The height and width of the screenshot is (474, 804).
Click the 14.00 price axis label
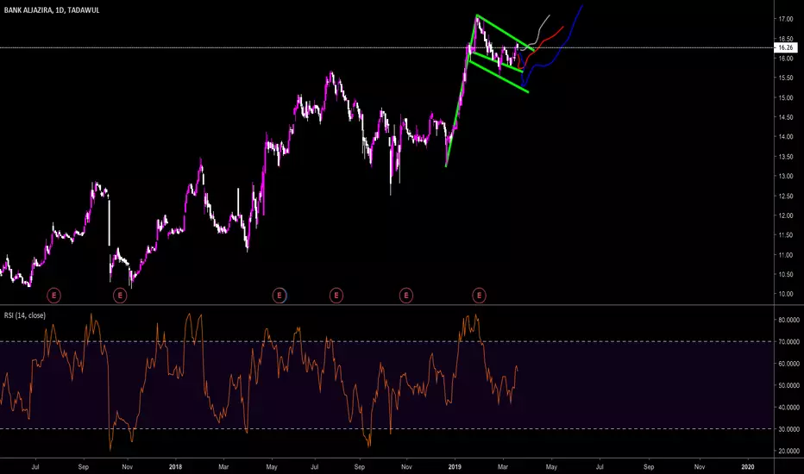786,137
